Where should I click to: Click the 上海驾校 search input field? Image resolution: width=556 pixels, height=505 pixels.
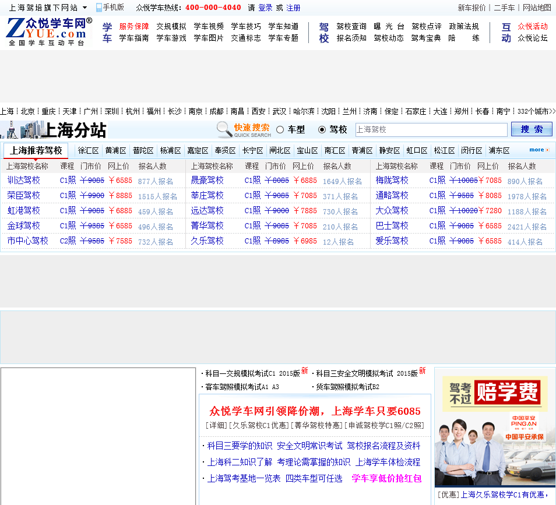(431, 130)
